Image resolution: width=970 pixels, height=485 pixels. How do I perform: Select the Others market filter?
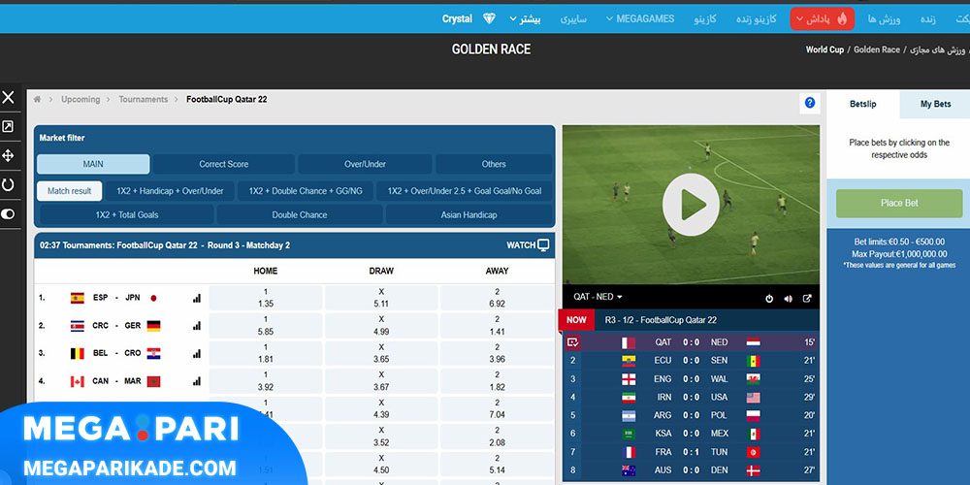tap(494, 164)
